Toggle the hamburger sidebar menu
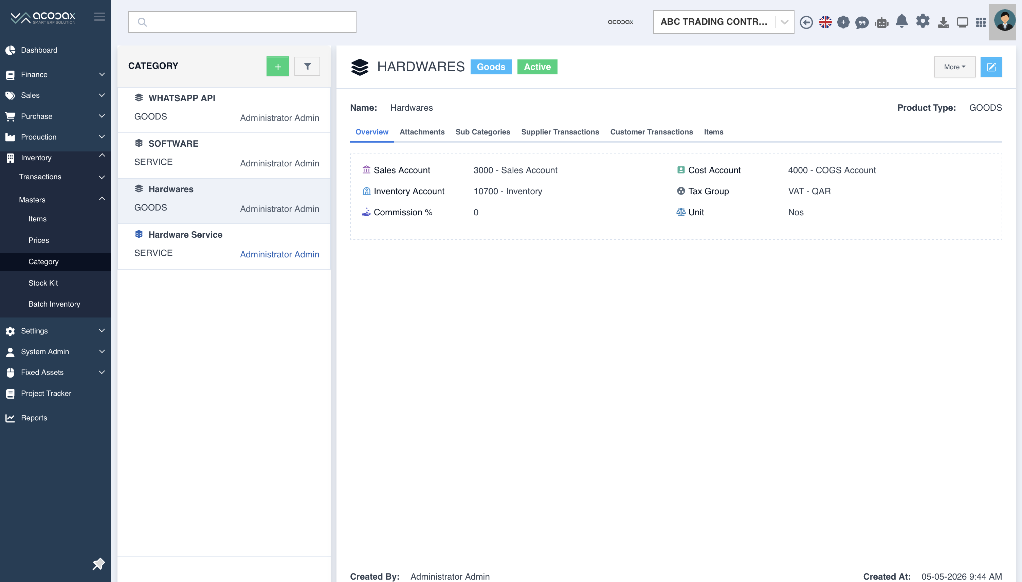 pos(99,16)
